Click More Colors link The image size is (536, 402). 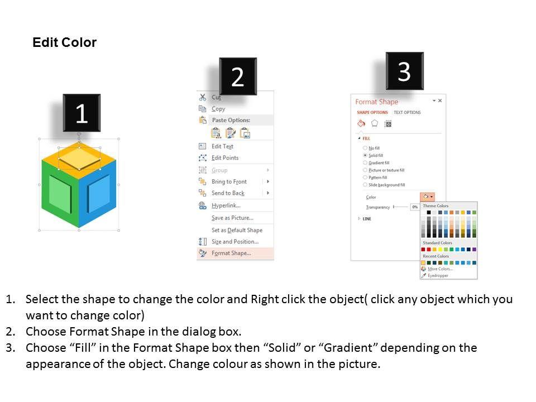(440, 269)
